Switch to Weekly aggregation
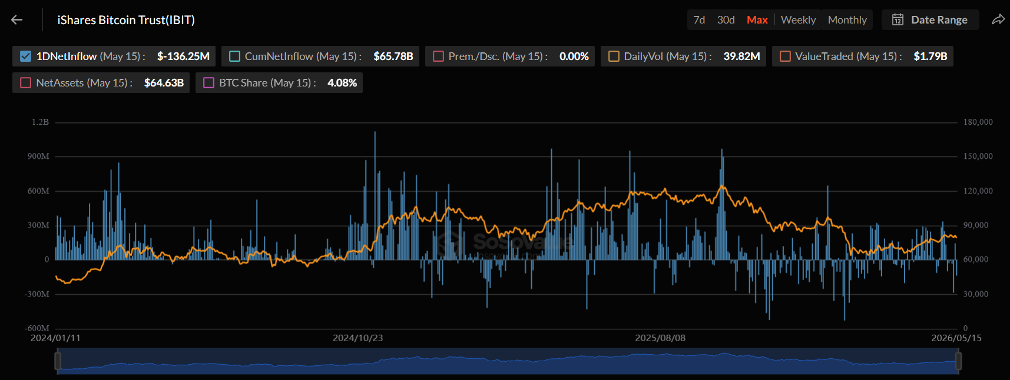1010x380 pixels. coord(798,20)
